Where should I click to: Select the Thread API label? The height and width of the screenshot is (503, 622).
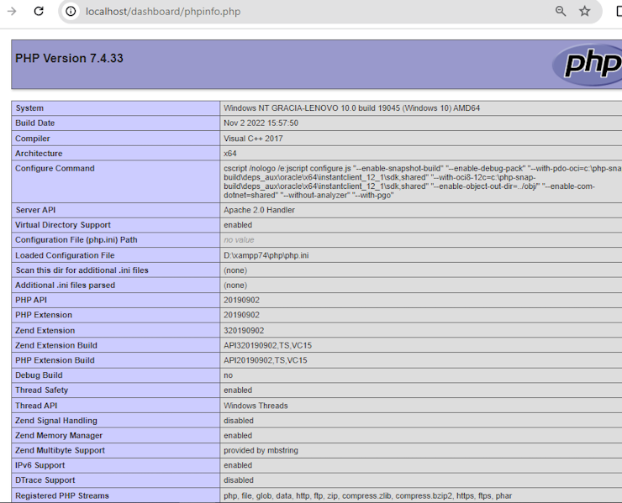point(36,406)
